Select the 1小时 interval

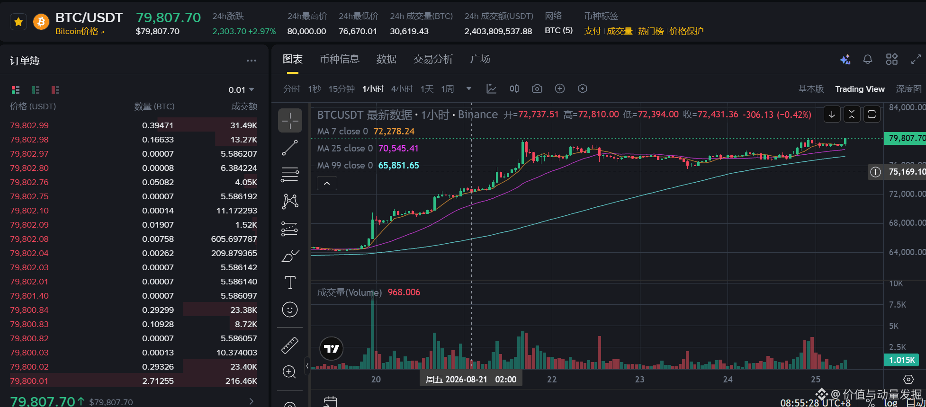click(x=373, y=89)
